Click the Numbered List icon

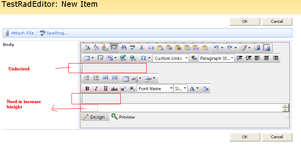(x=96, y=78)
